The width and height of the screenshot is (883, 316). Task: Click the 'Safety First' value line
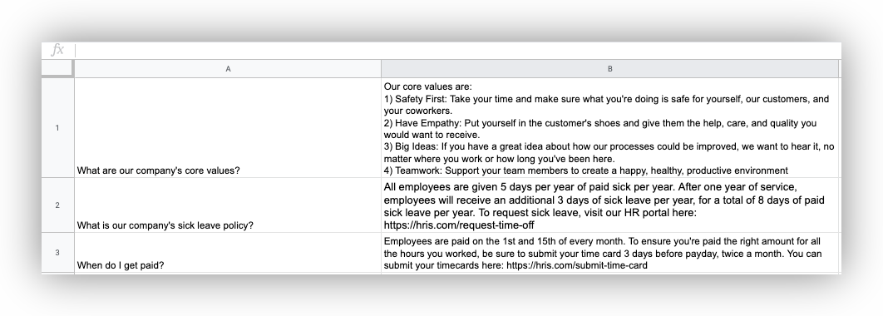tap(606, 105)
